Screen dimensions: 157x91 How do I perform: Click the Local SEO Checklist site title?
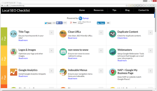point(16,11)
